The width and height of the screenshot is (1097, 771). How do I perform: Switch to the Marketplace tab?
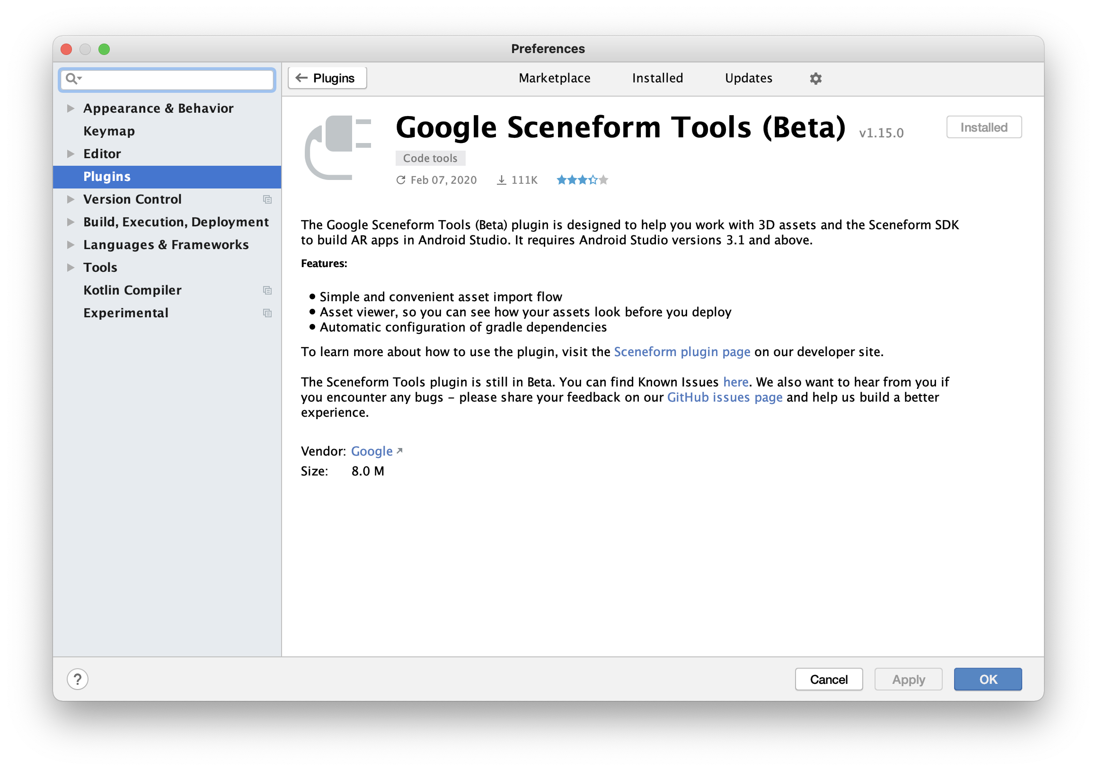(x=554, y=78)
